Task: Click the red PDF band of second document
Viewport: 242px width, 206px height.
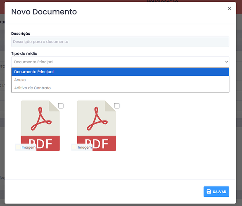Action: (x=96, y=143)
